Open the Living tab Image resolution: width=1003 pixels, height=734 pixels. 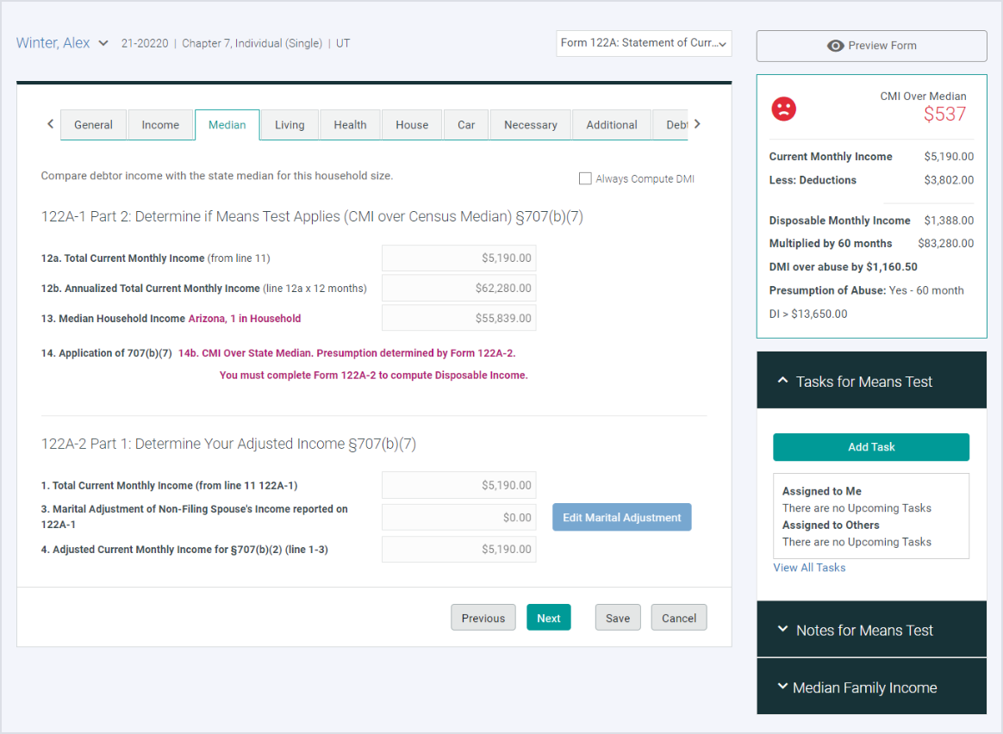click(290, 125)
